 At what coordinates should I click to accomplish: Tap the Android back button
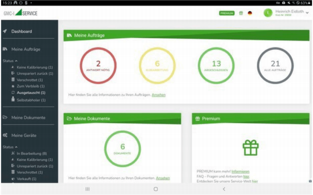pyautogui.click(x=224, y=189)
